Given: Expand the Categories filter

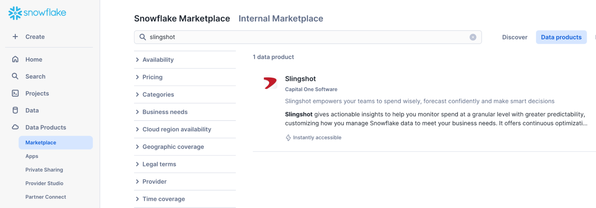Looking at the screenshot, I should (x=185, y=95).
